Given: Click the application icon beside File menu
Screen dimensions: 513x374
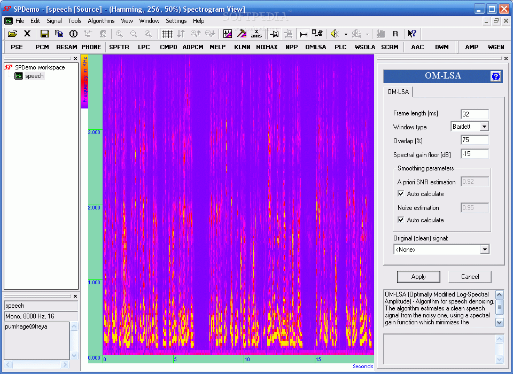Looking at the screenshot, I should 9,21.
